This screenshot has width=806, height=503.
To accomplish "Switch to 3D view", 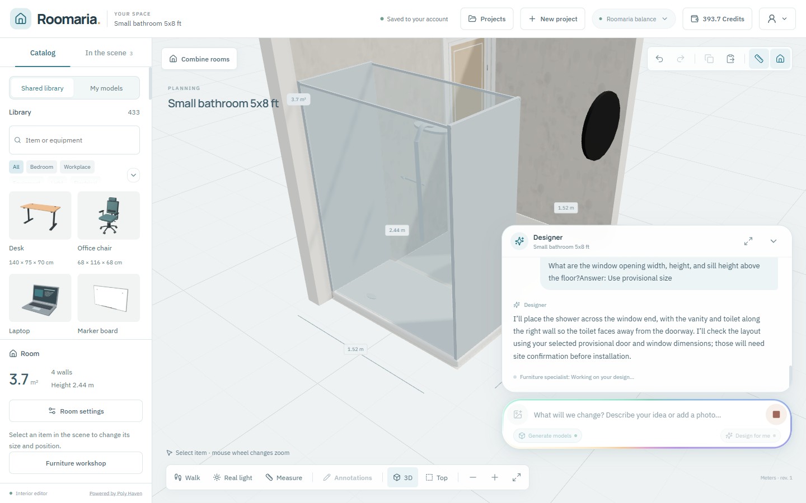I will 402,477.
